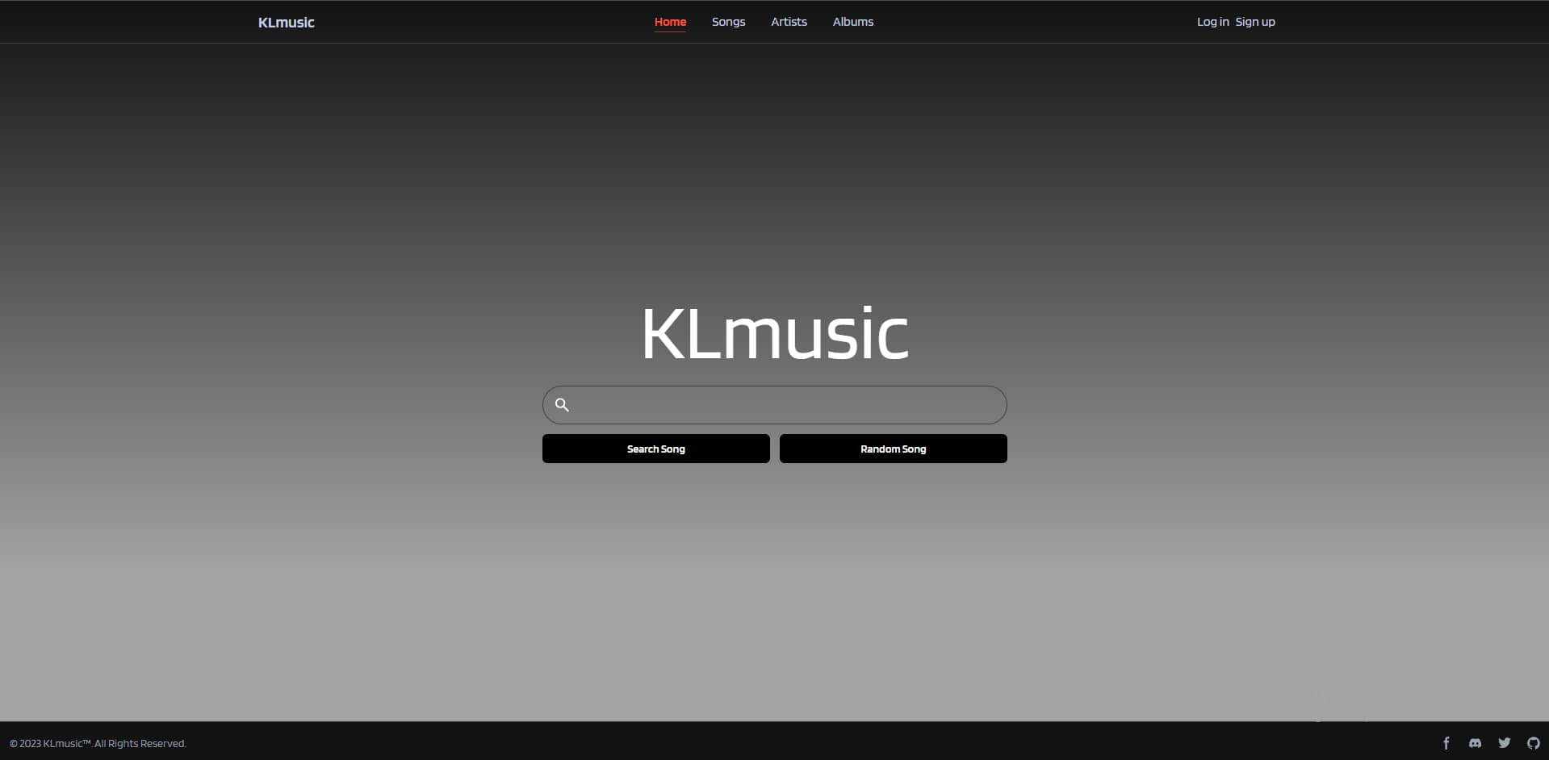This screenshot has width=1549, height=760.
Task: Click the Facebook f glyph in footer
Action: pos(1446,742)
